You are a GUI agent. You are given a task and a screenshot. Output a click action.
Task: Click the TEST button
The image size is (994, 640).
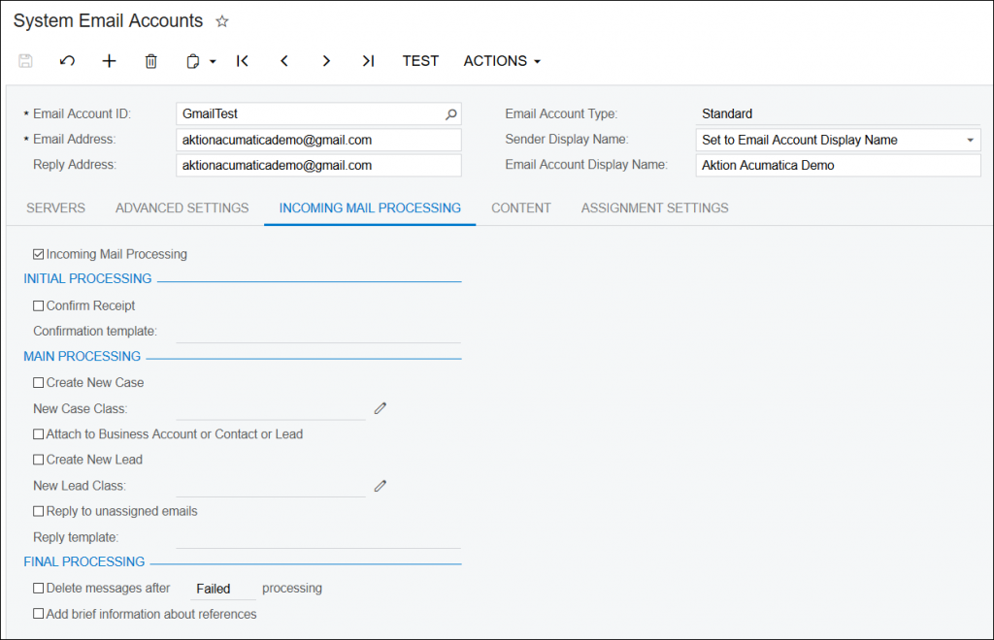coord(420,61)
